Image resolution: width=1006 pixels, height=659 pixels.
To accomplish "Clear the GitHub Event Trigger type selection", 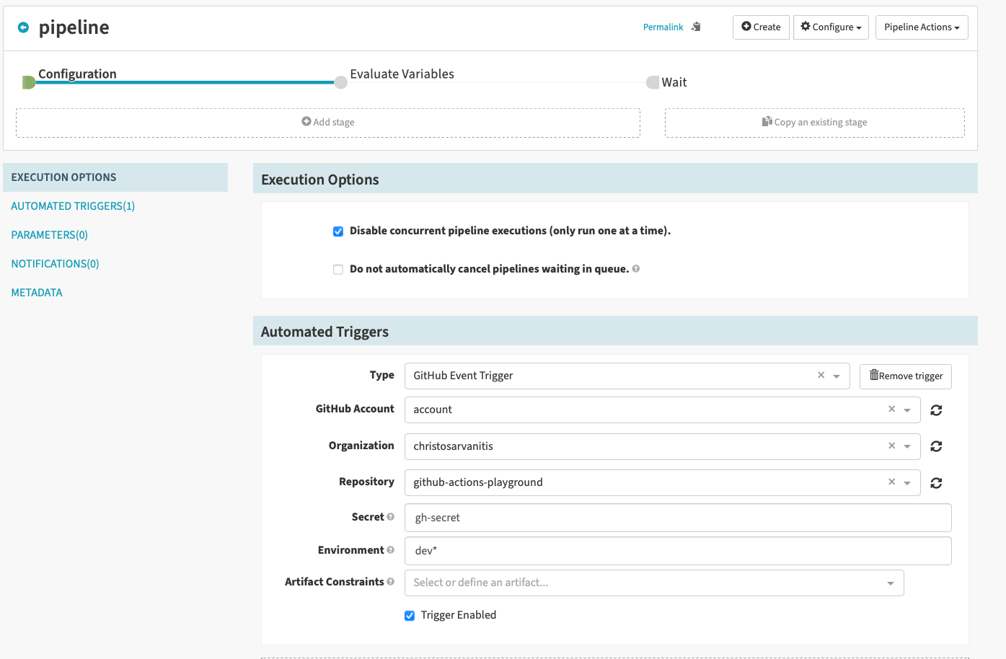I will click(x=821, y=375).
